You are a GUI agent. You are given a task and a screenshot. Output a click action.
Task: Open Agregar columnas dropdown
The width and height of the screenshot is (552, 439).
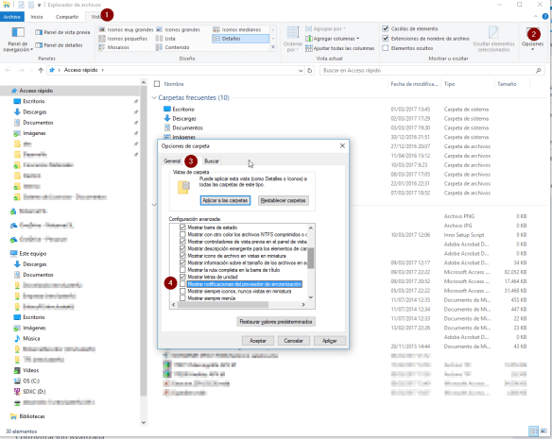pos(333,39)
